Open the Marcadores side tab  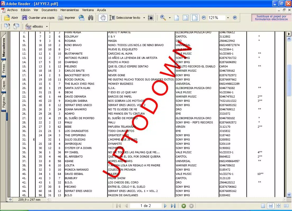click(3, 47)
